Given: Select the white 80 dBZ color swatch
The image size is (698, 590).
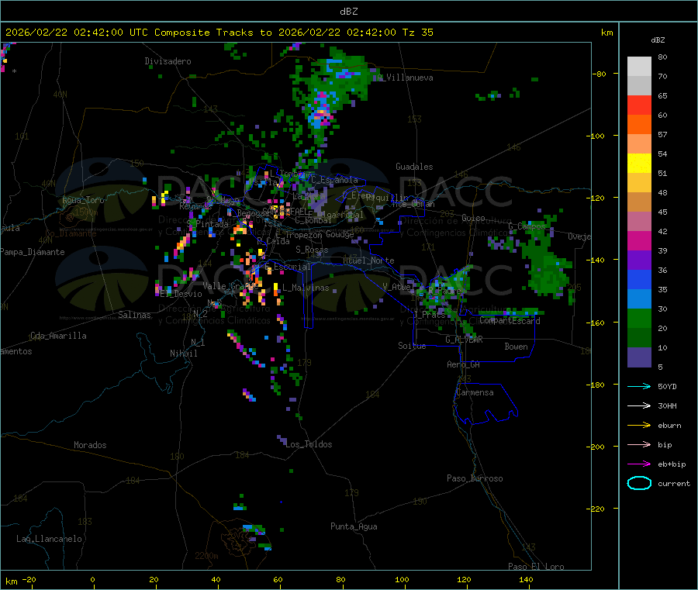Looking at the screenshot, I should click(639, 67).
